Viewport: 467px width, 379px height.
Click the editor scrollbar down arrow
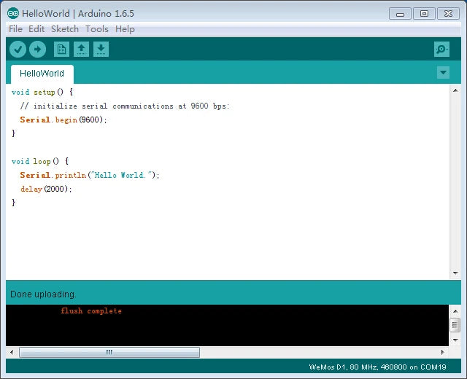click(x=455, y=273)
